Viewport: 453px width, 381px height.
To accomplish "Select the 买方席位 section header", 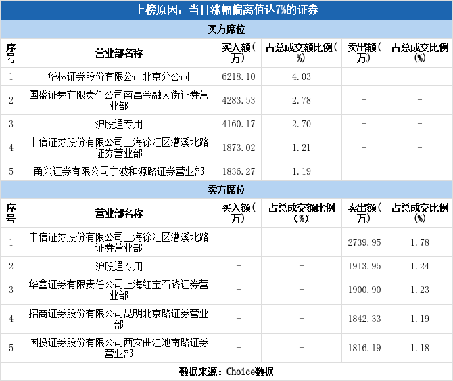I will tap(226, 29).
